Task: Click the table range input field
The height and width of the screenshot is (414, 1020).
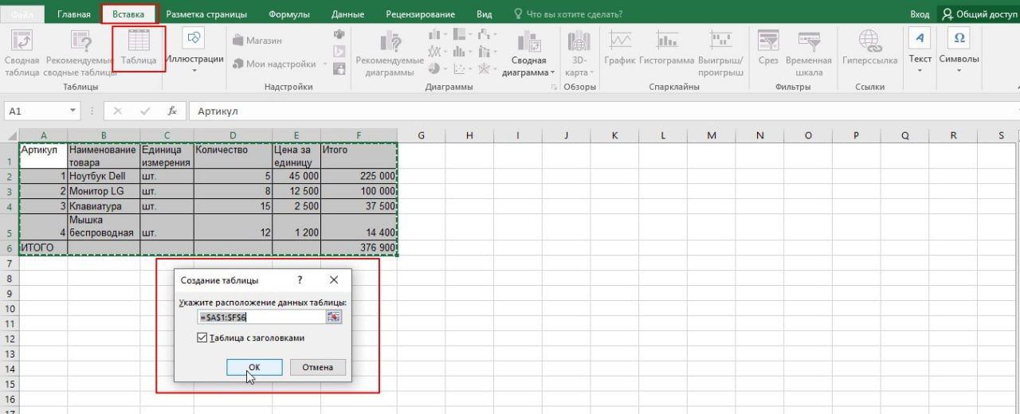Action: point(262,317)
